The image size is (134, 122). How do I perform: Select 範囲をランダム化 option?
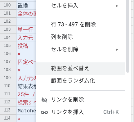click(x=81, y=81)
